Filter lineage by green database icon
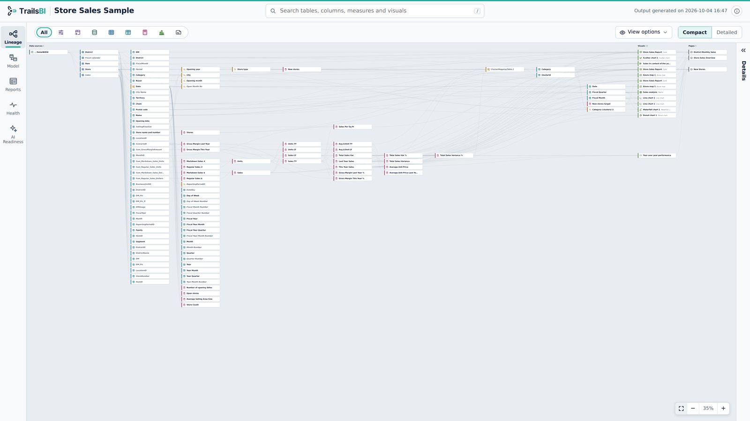This screenshot has width=750, height=421. pos(94,32)
